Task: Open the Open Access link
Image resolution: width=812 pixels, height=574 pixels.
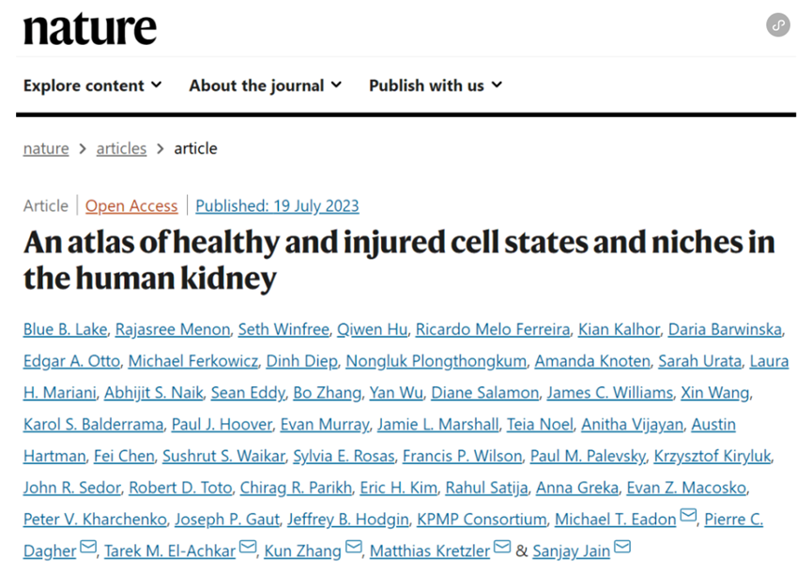Action: [x=131, y=206]
